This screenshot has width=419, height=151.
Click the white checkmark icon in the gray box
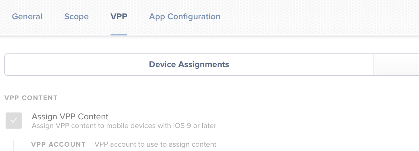(14, 121)
